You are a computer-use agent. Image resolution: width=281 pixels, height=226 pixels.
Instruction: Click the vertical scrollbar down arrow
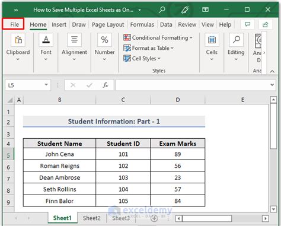(273, 209)
